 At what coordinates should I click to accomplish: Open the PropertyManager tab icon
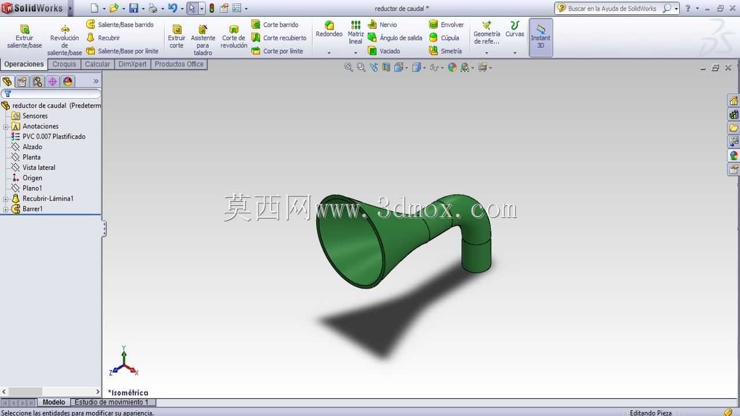22,81
